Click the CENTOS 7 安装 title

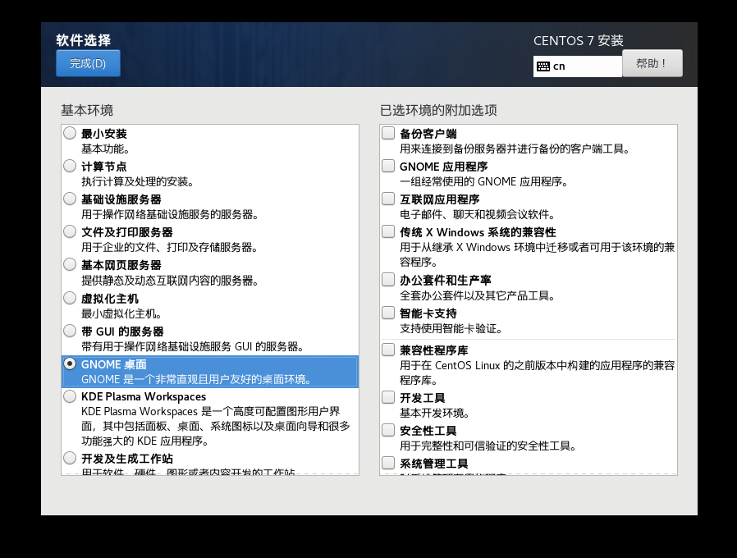click(x=579, y=41)
